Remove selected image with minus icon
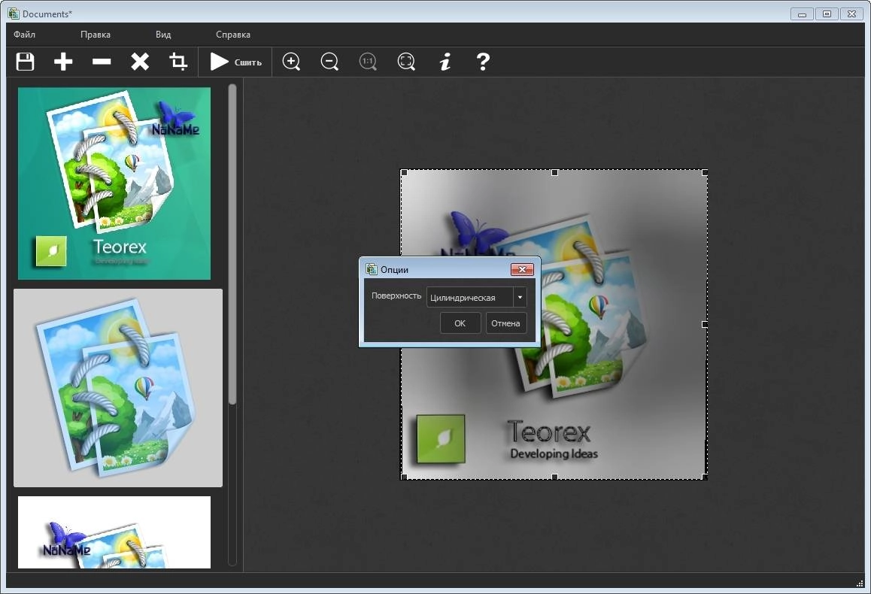Screen dimensions: 871x594 [102, 62]
